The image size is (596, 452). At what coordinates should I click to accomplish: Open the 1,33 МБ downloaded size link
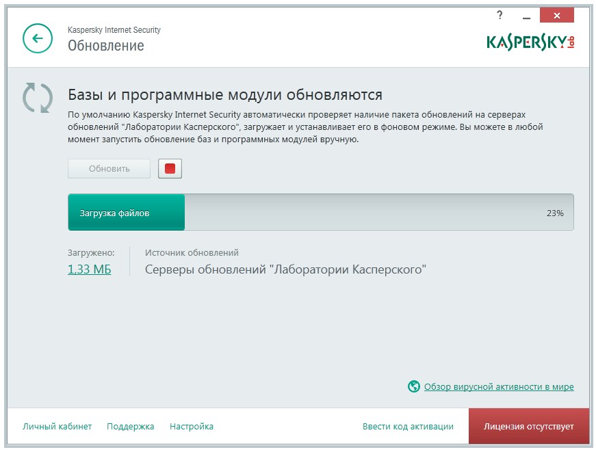90,269
